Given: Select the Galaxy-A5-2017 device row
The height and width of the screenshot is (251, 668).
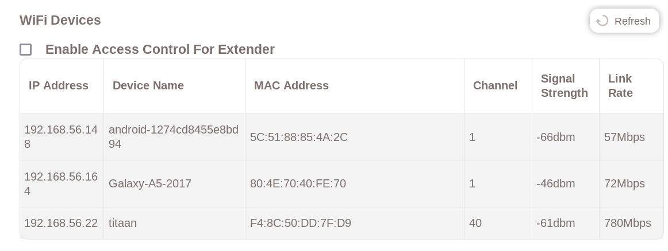Looking at the screenshot, I should (x=150, y=183).
